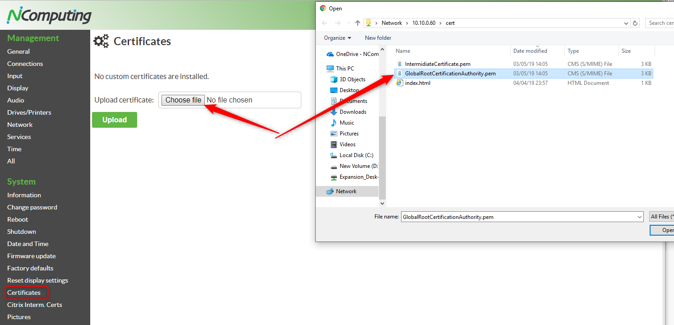The height and width of the screenshot is (325, 674).
Task: Click the Chrome icon in Open dialog title
Action: coord(323,8)
